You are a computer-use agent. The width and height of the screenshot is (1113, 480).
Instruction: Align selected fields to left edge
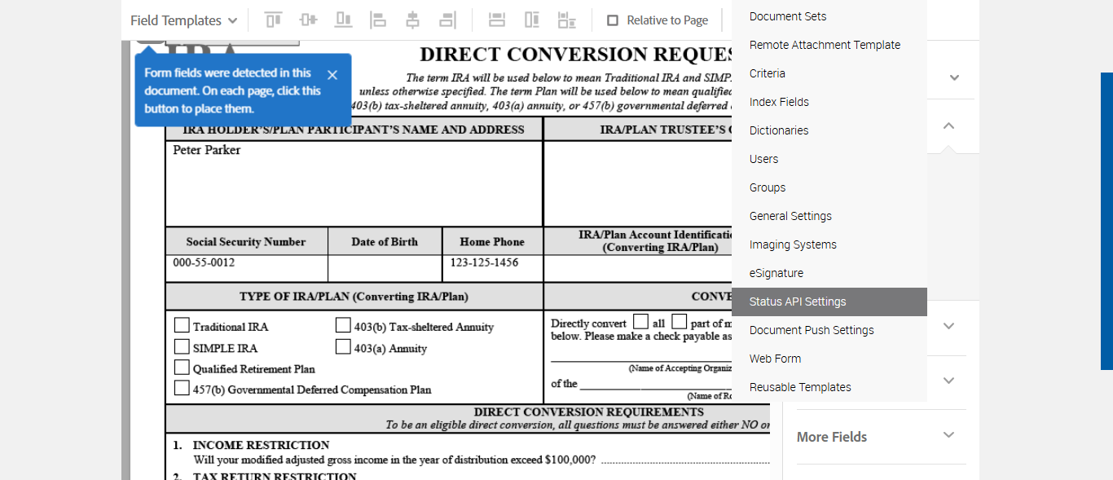coord(378,20)
